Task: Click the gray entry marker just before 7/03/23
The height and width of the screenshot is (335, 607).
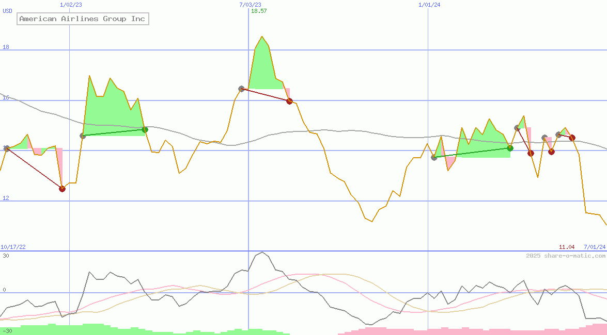Action: (x=241, y=89)
